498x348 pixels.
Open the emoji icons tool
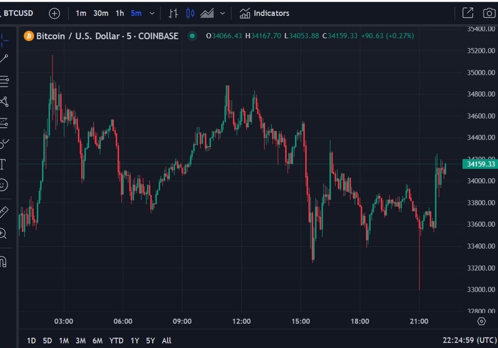[3, 185]
